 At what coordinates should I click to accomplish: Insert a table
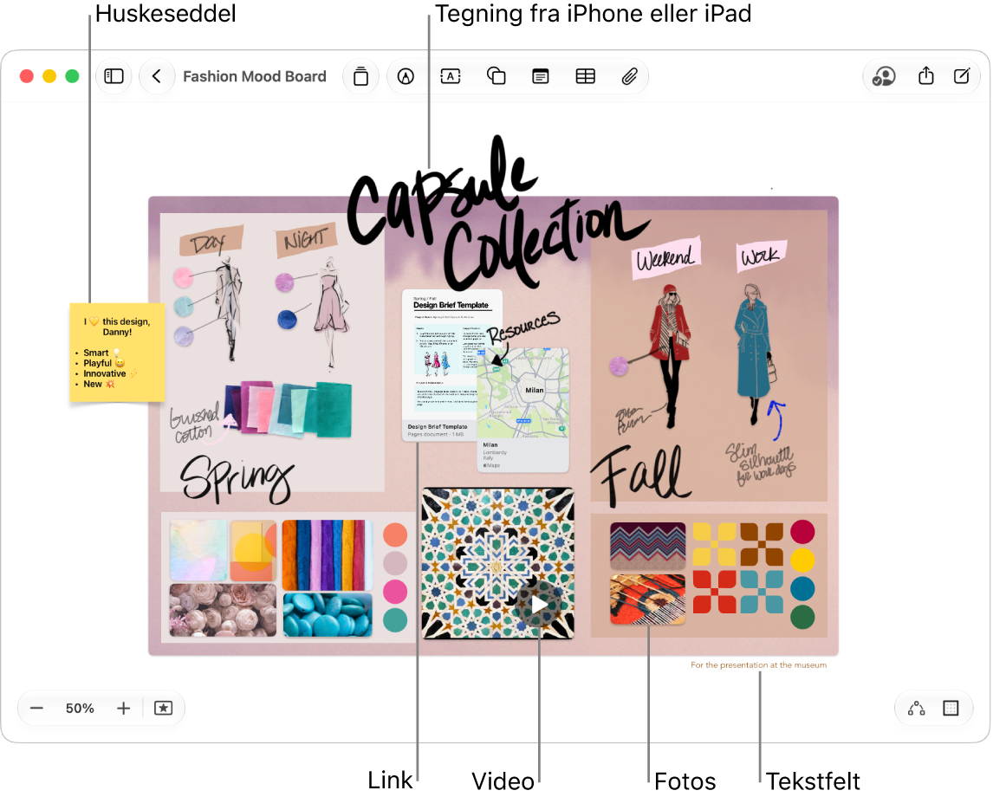(x=585, y=76)
